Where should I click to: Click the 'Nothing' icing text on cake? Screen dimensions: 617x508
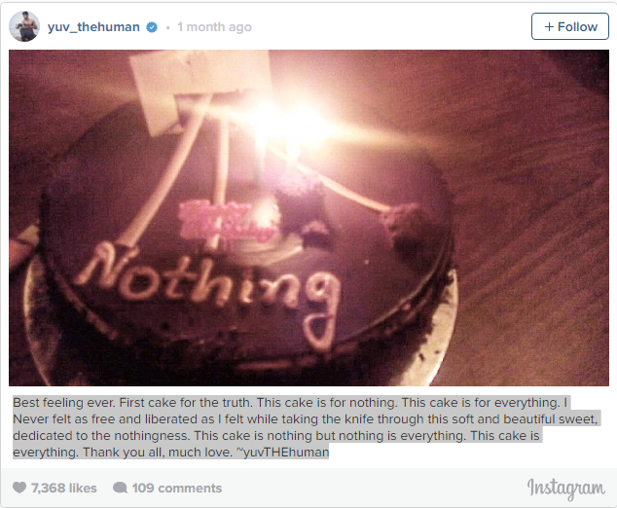[208, 291]
